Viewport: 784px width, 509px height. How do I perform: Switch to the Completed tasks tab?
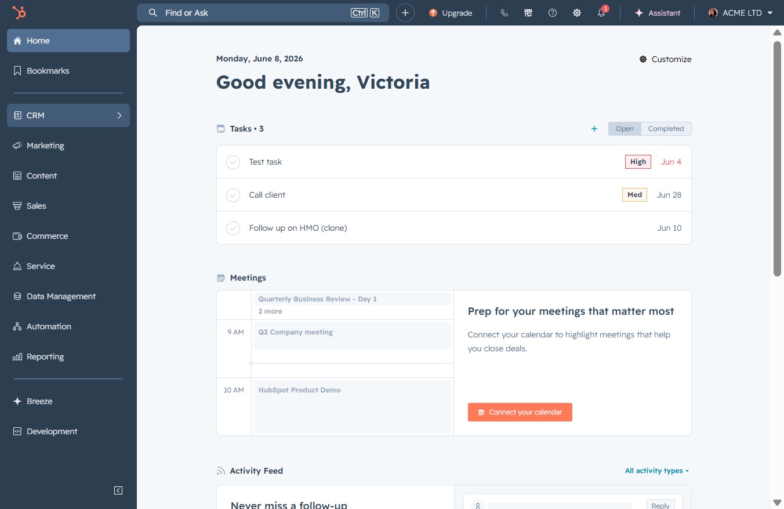666,129
